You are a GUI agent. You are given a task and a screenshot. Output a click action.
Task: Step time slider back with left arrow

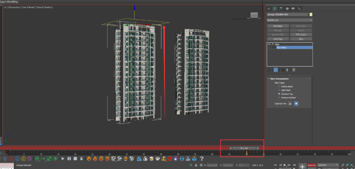coord(231,148)
